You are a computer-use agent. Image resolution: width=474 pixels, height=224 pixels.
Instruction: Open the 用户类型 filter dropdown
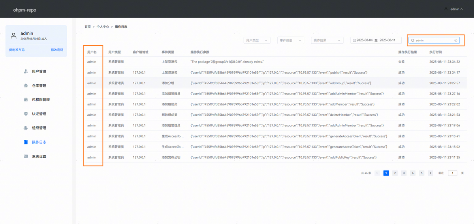coord(256,40)
